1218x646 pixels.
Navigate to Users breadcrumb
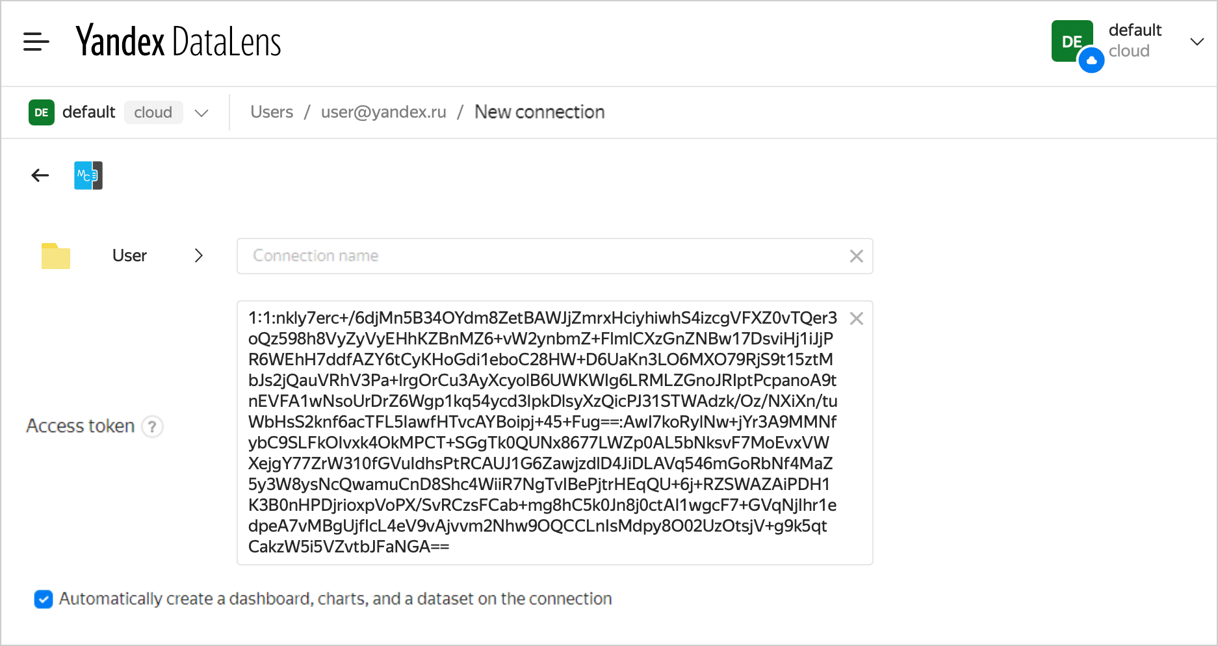point(272,112)
